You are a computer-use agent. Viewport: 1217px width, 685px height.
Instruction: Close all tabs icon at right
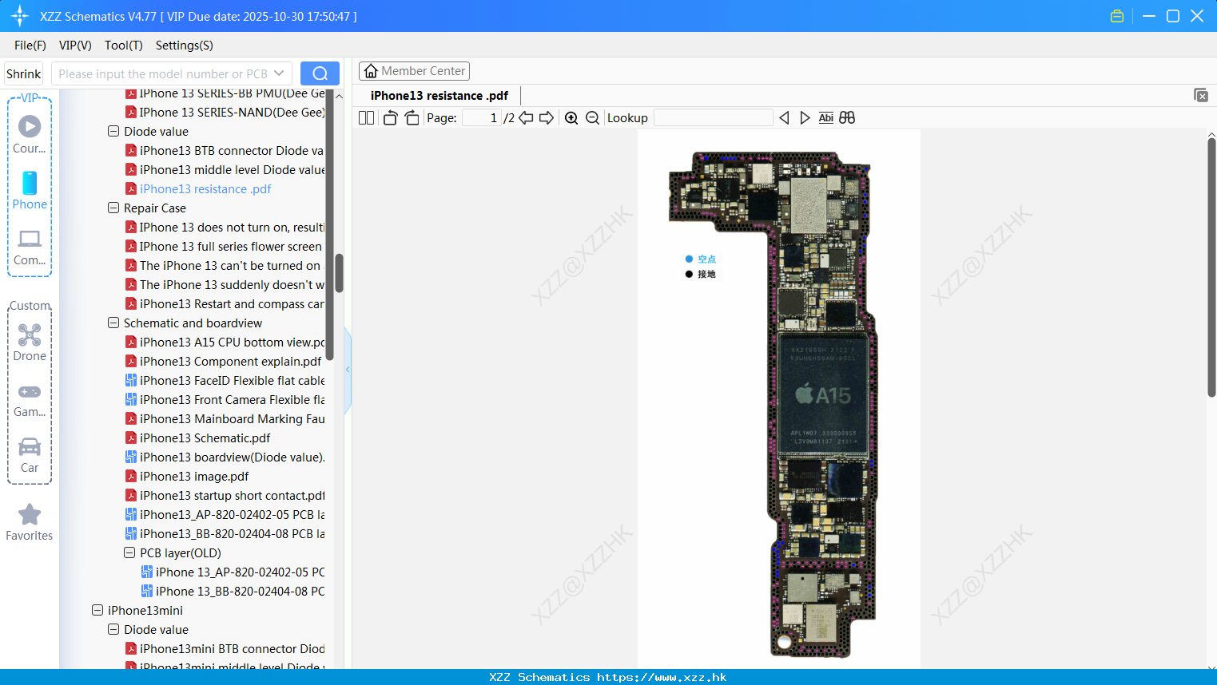click(1201, 95)
